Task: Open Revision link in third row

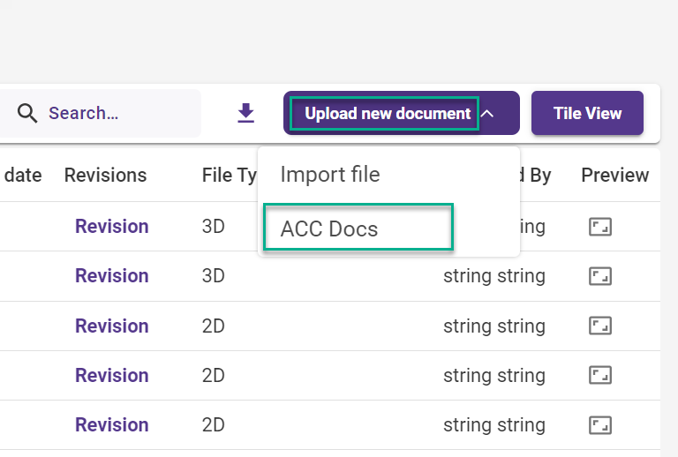Action: pos(112,326)
